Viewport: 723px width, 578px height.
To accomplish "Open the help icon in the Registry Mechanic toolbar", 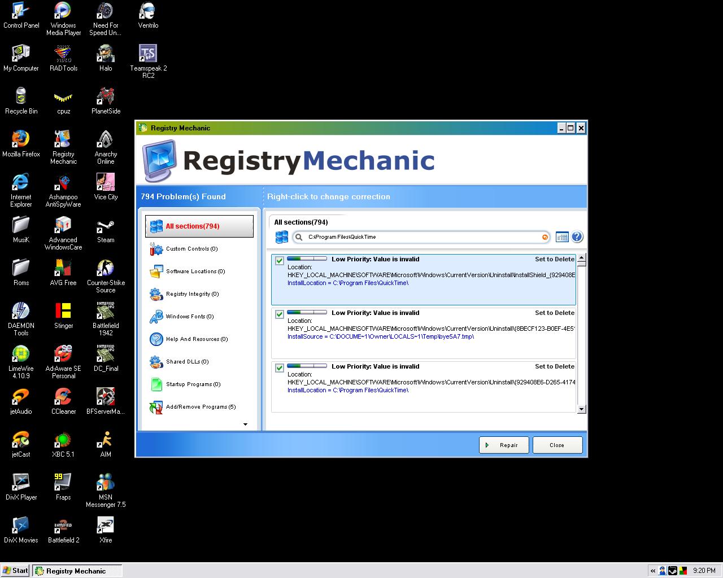I will tap(577, 237).
